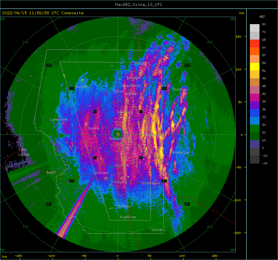This screenshot has height=260, width=278.
Task: Choose the bright green 20-30 dBZ swatch
Action: (x=255, y=128)
